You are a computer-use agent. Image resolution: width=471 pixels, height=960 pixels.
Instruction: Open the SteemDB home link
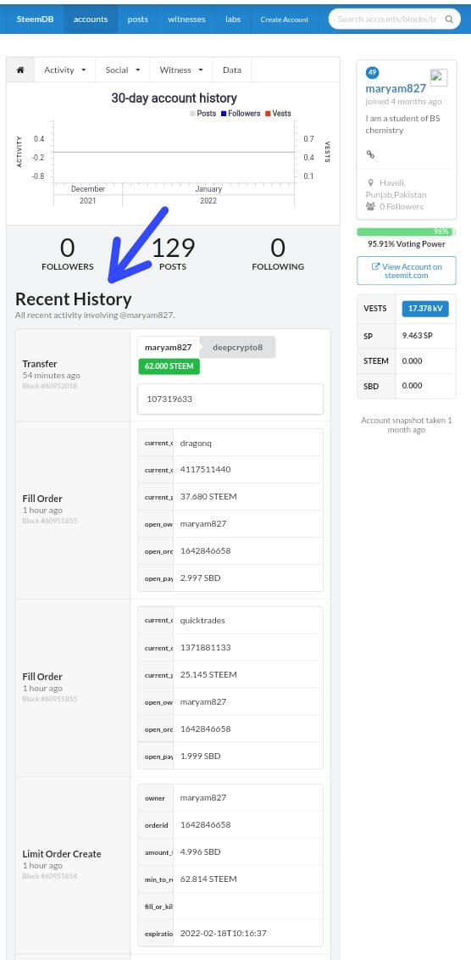click(35, 19)
